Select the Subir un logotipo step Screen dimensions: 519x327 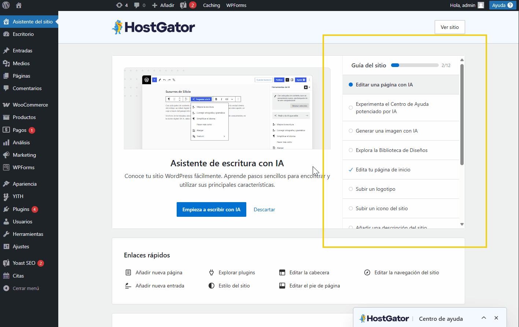pyautogui.click(x=401, y=189)
